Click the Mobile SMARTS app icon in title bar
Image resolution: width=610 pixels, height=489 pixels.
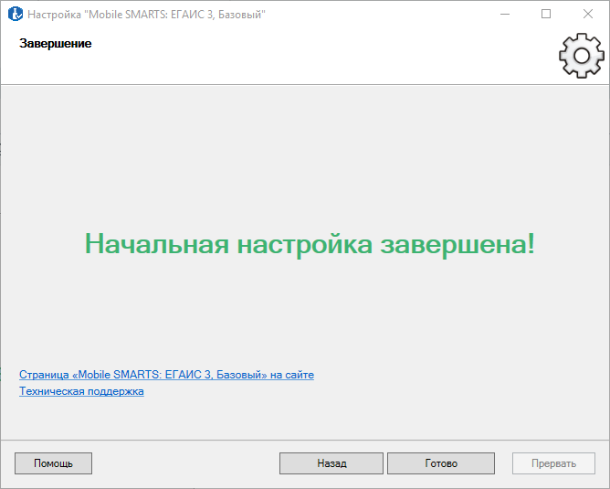(16, 14)
